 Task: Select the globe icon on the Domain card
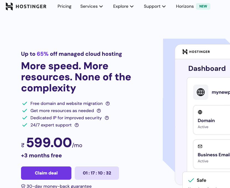pos(200,112)
